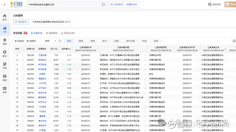236x132 pixels.
Task: Click the 加入动态板块 button
Action: (x=116, y=4)
